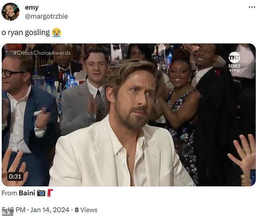Open the emy display name
Image resolution: width=257 pixels, height=216 pixels.
(x=32, y=7)
